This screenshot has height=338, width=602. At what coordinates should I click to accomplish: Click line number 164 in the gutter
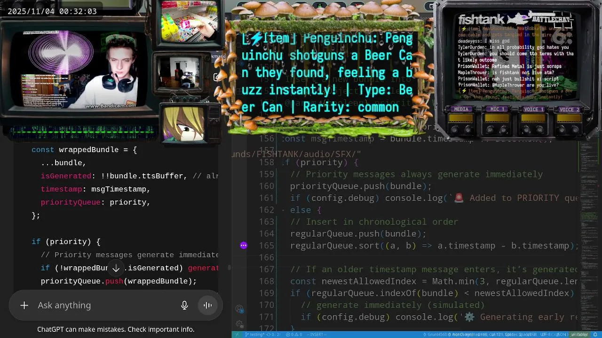click(x=266, y=234)
